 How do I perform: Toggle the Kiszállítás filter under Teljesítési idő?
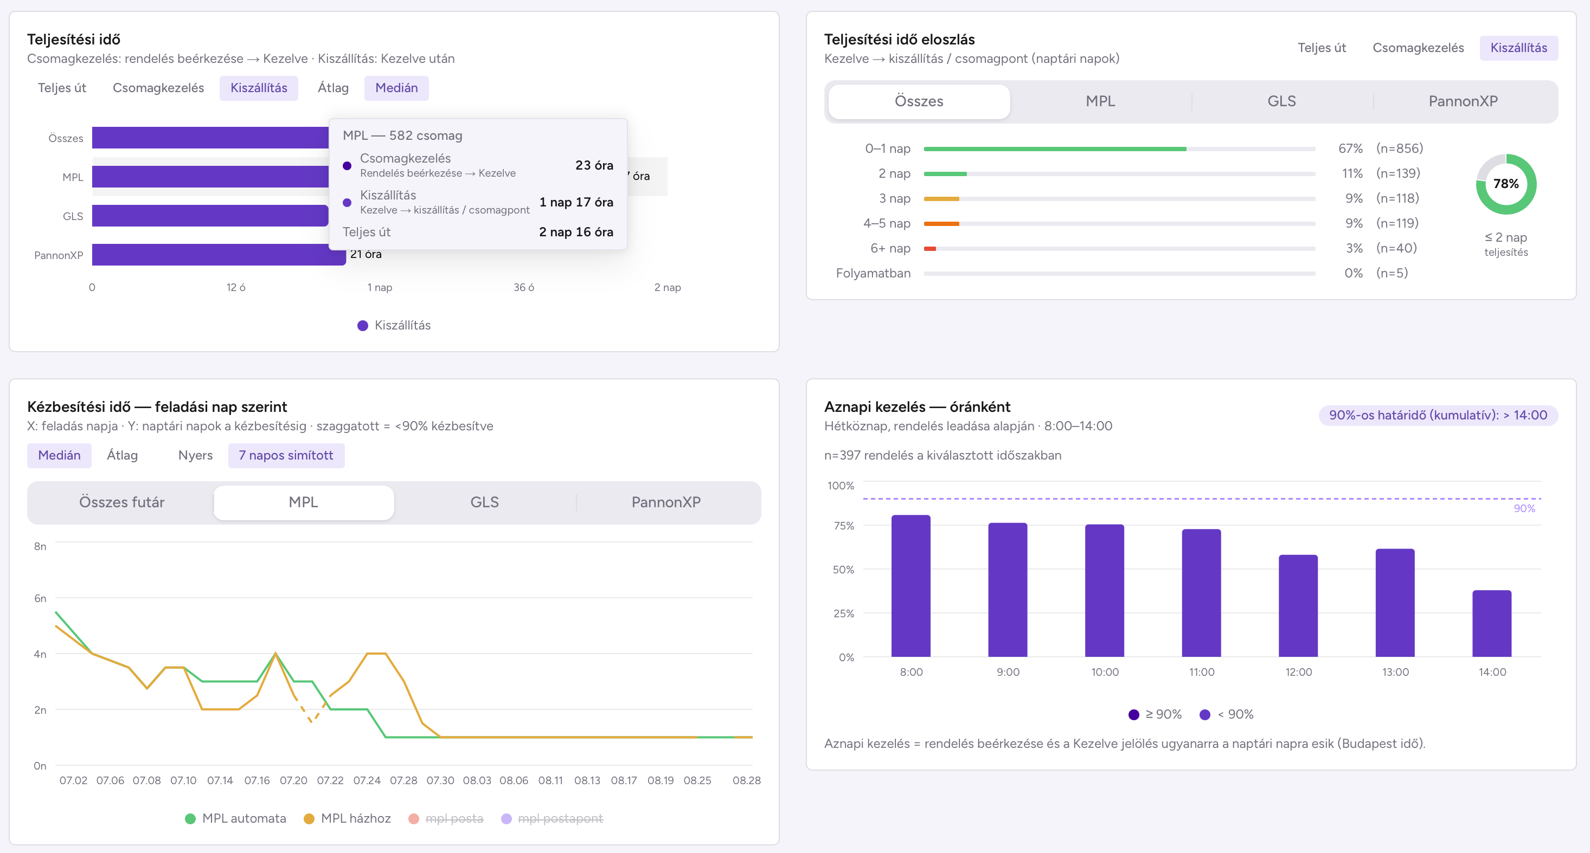(259, 88)
